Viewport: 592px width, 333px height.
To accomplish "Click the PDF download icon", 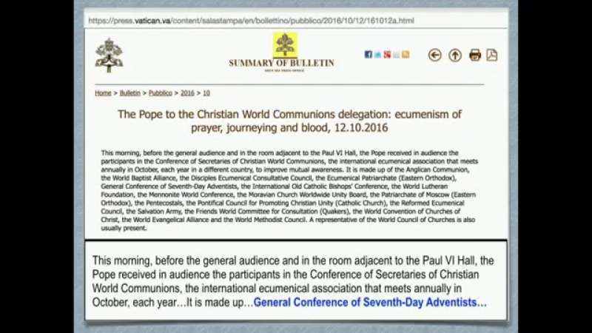I will (x=491, y=55).
